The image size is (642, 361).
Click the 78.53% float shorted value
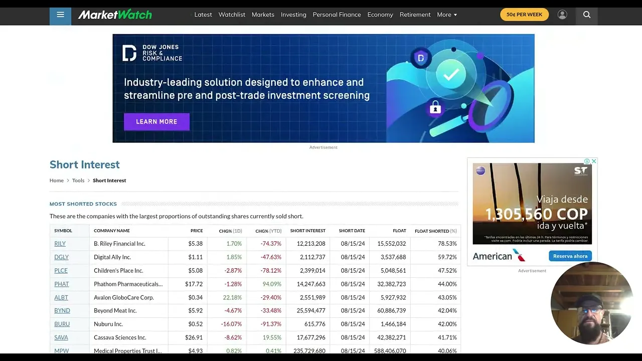pyautogui.click(x=447, y=244)
